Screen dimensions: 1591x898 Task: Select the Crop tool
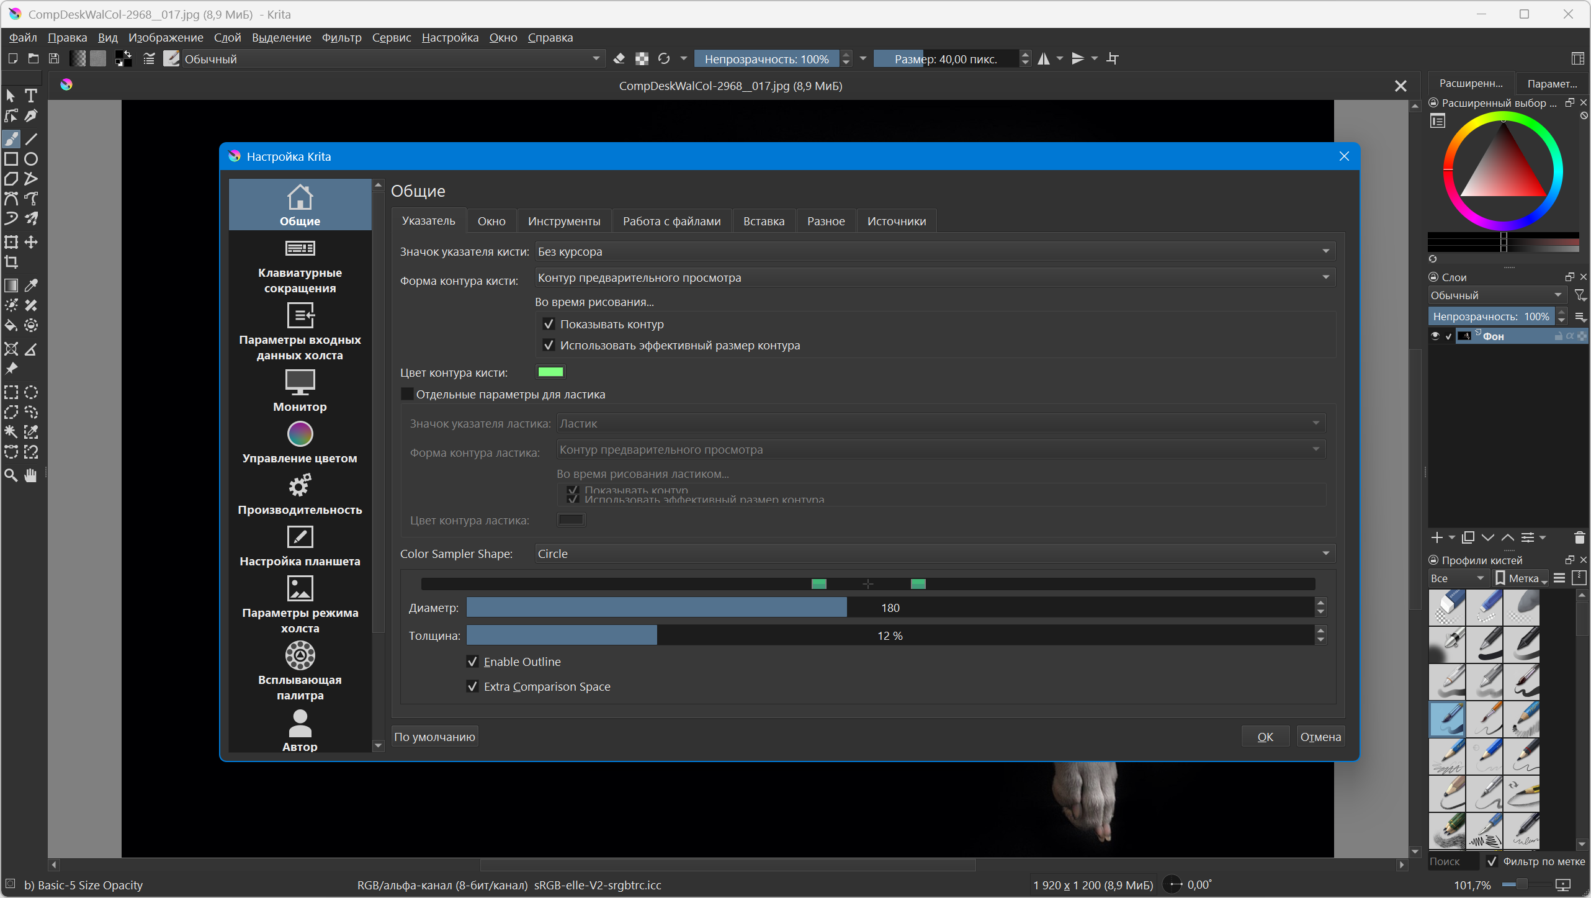pyautogui.click(x=11, y=262)
